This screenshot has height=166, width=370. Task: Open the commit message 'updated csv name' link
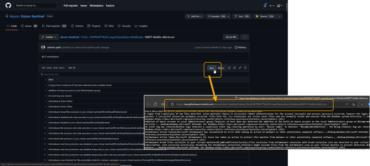[85, 47]
